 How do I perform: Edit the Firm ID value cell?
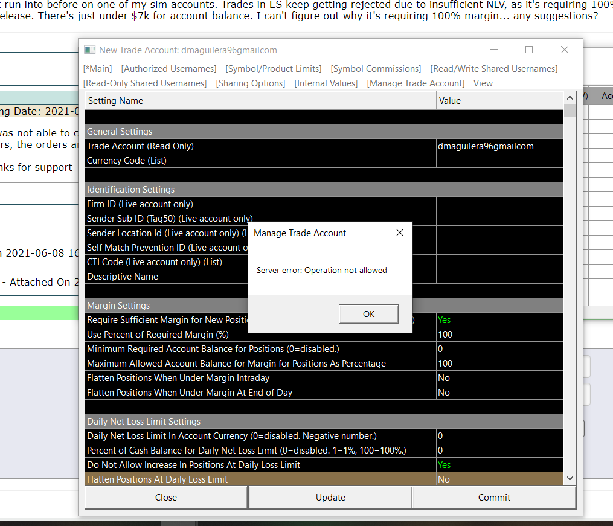coord(500,204)
